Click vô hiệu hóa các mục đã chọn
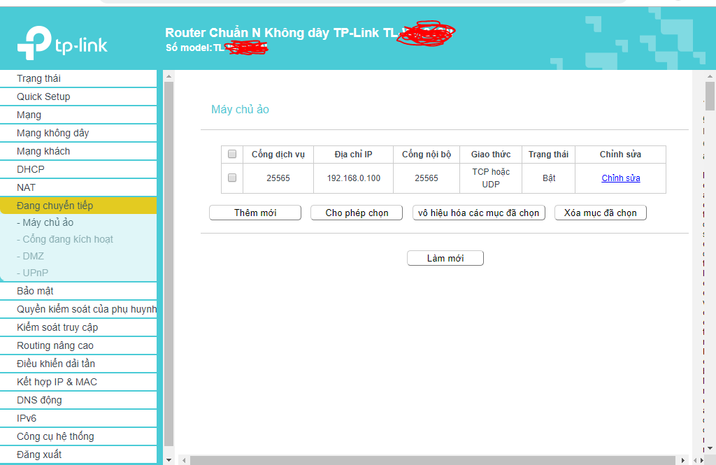Viewport: 716px width, 465px height. point(478,213)
